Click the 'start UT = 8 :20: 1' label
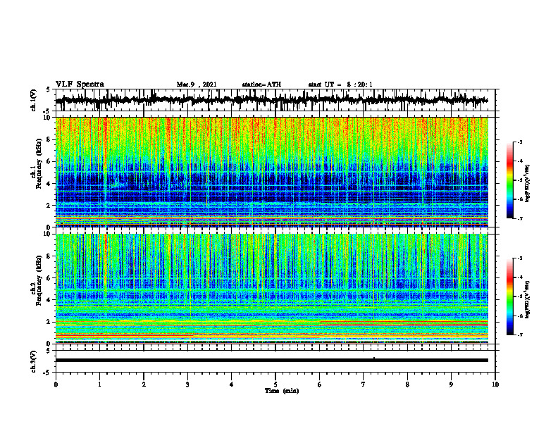 pyautogui.click(x=340, y=85)
